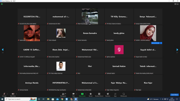Click the green encryption shield icon
This screenshot has width=180, height=101.
pos(2,4)
